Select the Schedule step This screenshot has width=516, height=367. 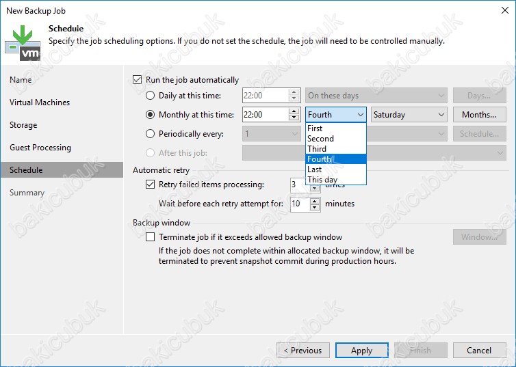point(62,170)
